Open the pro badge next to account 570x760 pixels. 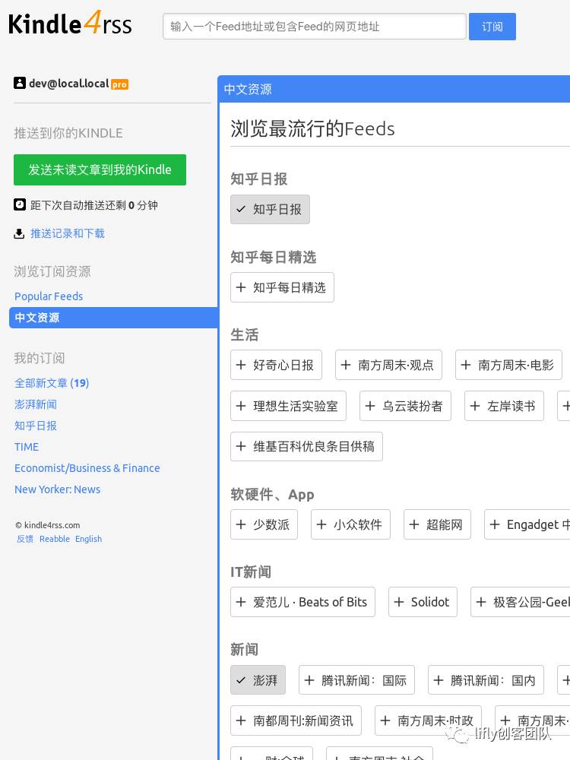(x=120, y=84)
